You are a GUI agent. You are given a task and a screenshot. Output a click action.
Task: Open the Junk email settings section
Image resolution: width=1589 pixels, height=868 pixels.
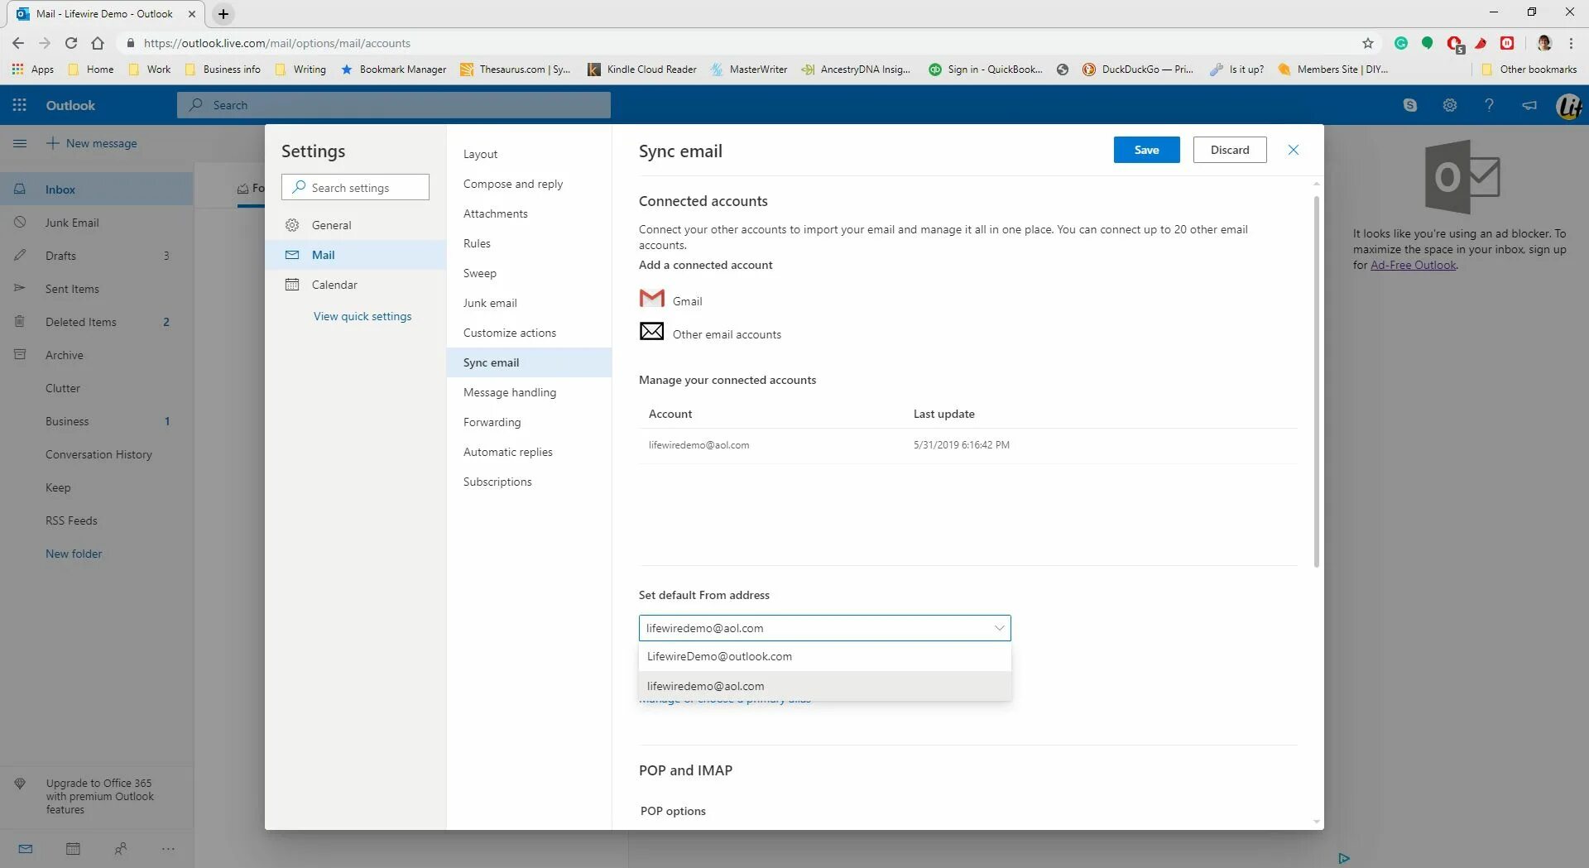pyautogui.click(x=530, y=303)
